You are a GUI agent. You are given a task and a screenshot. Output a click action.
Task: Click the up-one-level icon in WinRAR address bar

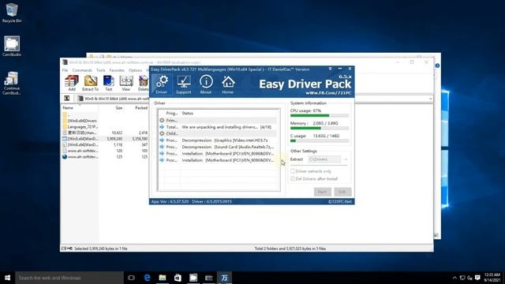pyautogui.click(x=66, y=98)
